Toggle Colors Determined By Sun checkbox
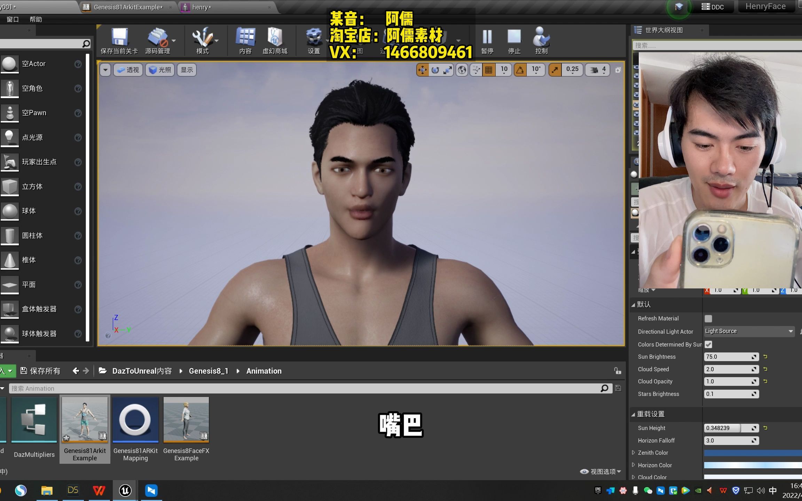802x501 pixels. [709, 344]
